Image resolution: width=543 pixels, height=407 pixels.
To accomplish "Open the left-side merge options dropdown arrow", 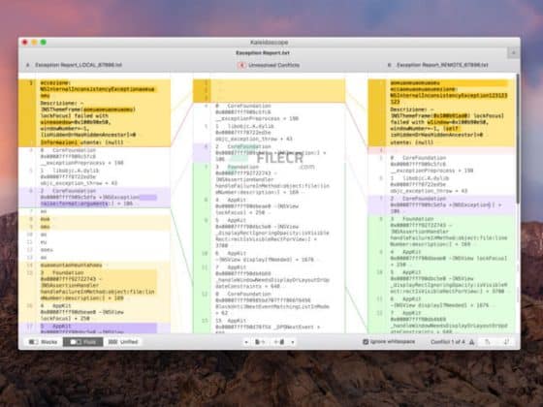I will (246, 342).
